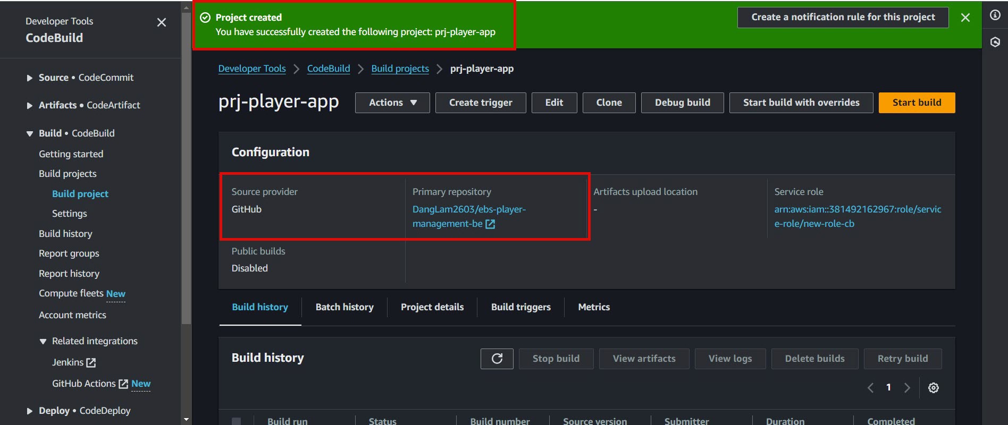Screen dimensions: 1008x425
Task: Open the info panel icon at top right
Action: 995,15
